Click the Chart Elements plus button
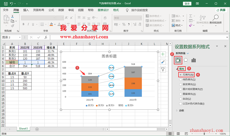This screenshot has width=230, height=136. (163, 54)
